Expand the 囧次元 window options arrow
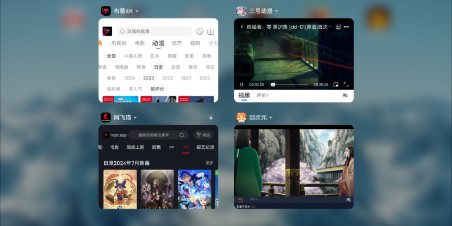This screenshot has height=226, width=452. 271,118
